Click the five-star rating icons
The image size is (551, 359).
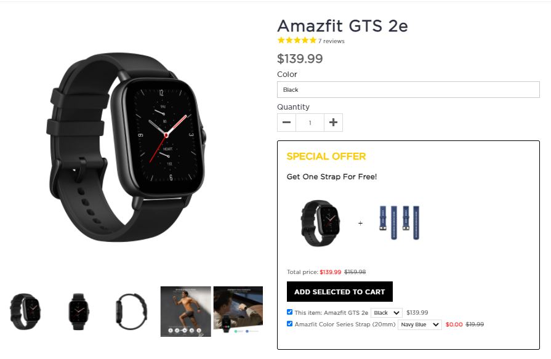tap(297, 41)
